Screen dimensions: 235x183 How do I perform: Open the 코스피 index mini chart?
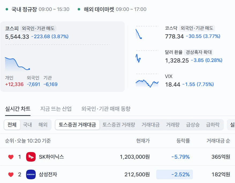(17, 64)
